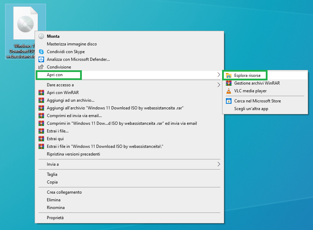Click WinRAR icon beside Aggiungi ad un archivio

point(41,100)
